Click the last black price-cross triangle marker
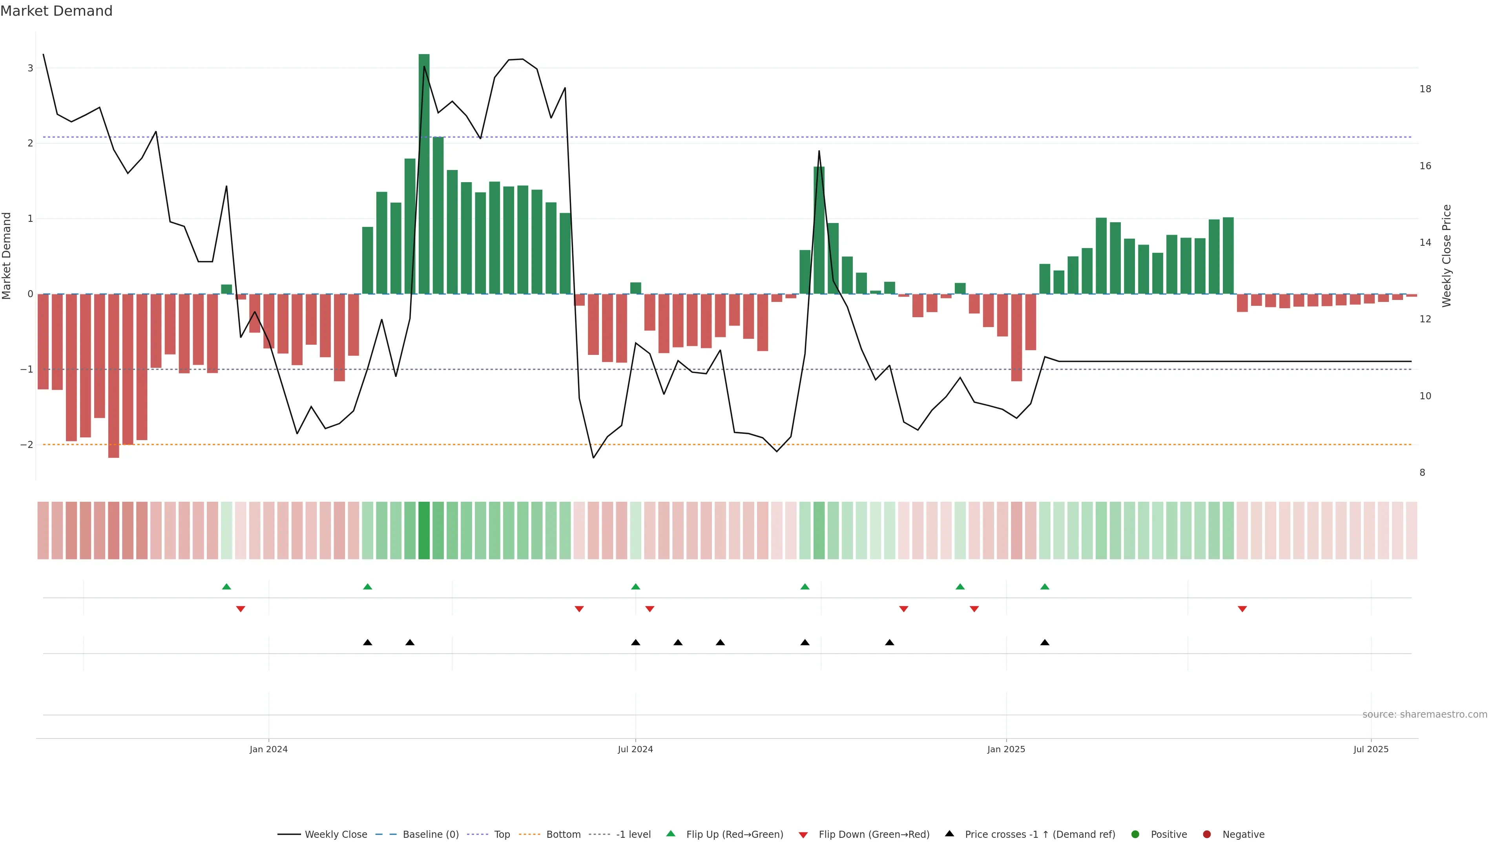Viewport: 1507px width, 848px height. point(1044,643)
